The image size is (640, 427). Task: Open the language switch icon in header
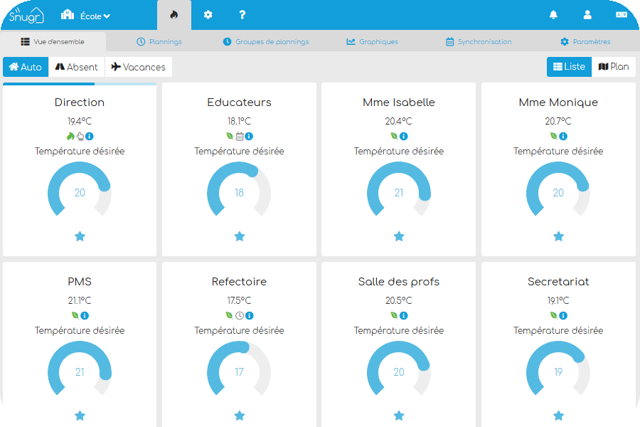click(622, 15)
